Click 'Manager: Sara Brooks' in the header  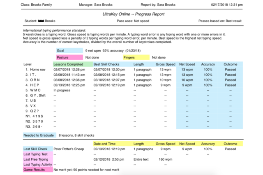coord(96,5)
